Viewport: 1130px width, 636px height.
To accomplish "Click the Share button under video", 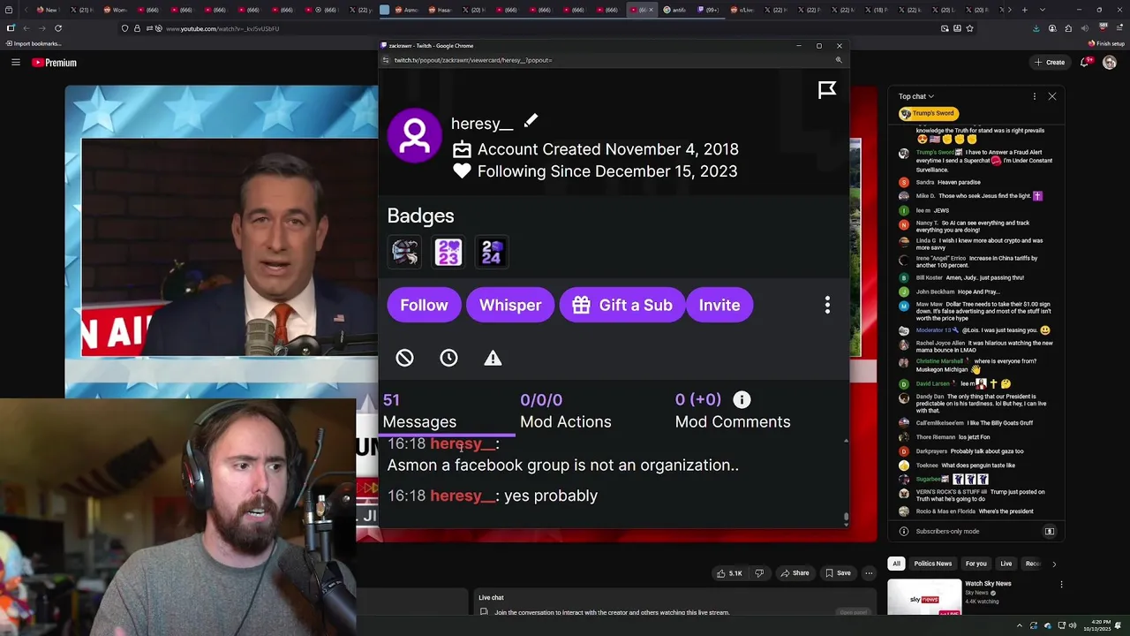I will pyautogui.click(x=795, y=573).
